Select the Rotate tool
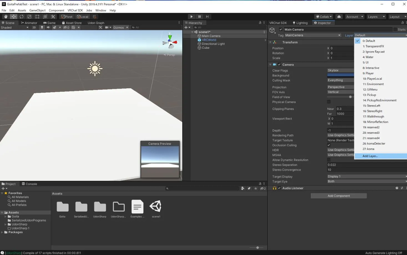This screenshot has height=255, width=407. [21, 17]
